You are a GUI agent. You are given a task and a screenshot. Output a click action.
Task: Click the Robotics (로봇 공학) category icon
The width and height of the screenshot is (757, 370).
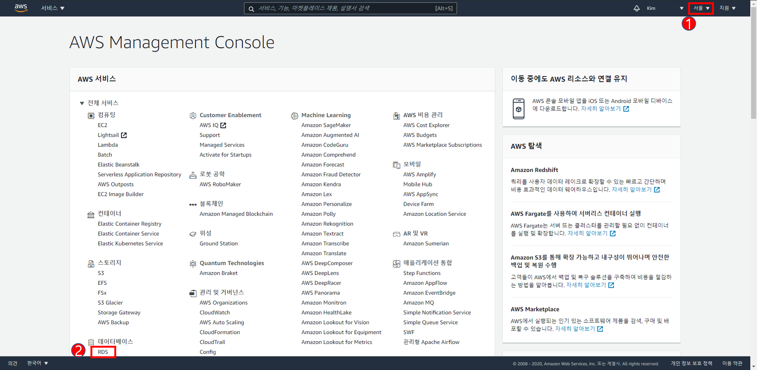[193, 175]
